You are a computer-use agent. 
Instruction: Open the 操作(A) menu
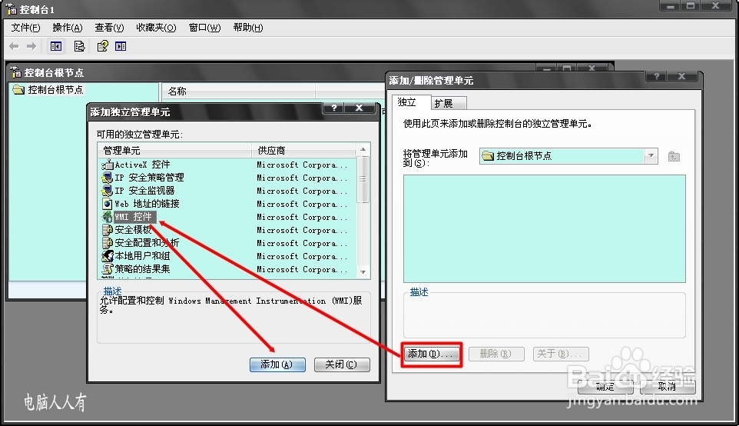pos(68,28)
